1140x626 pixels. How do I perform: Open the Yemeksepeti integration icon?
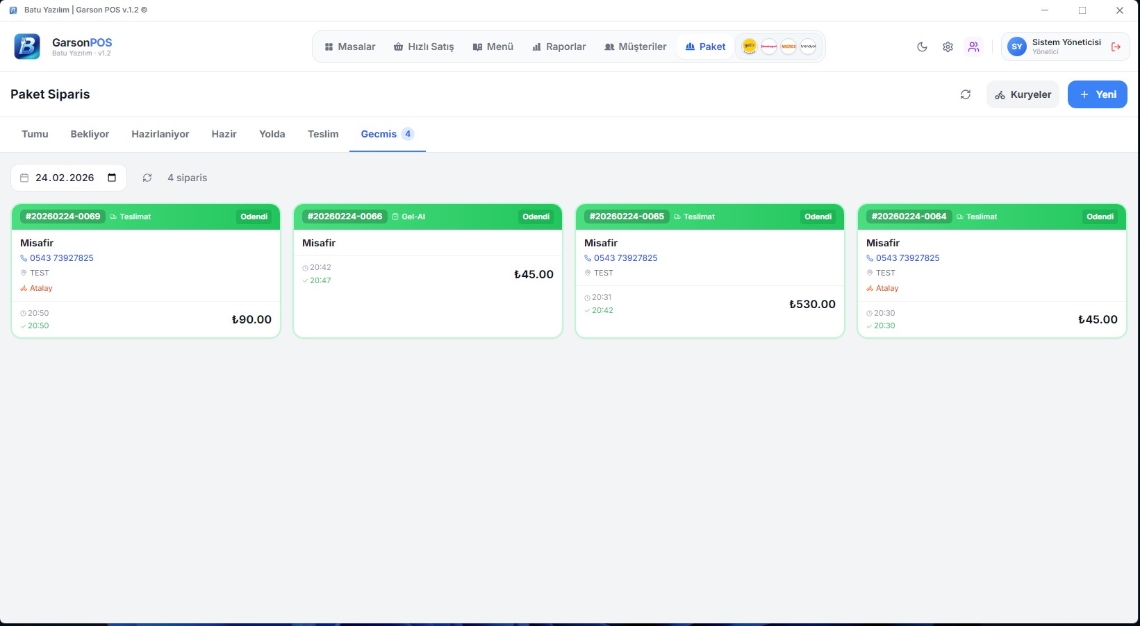769,46
